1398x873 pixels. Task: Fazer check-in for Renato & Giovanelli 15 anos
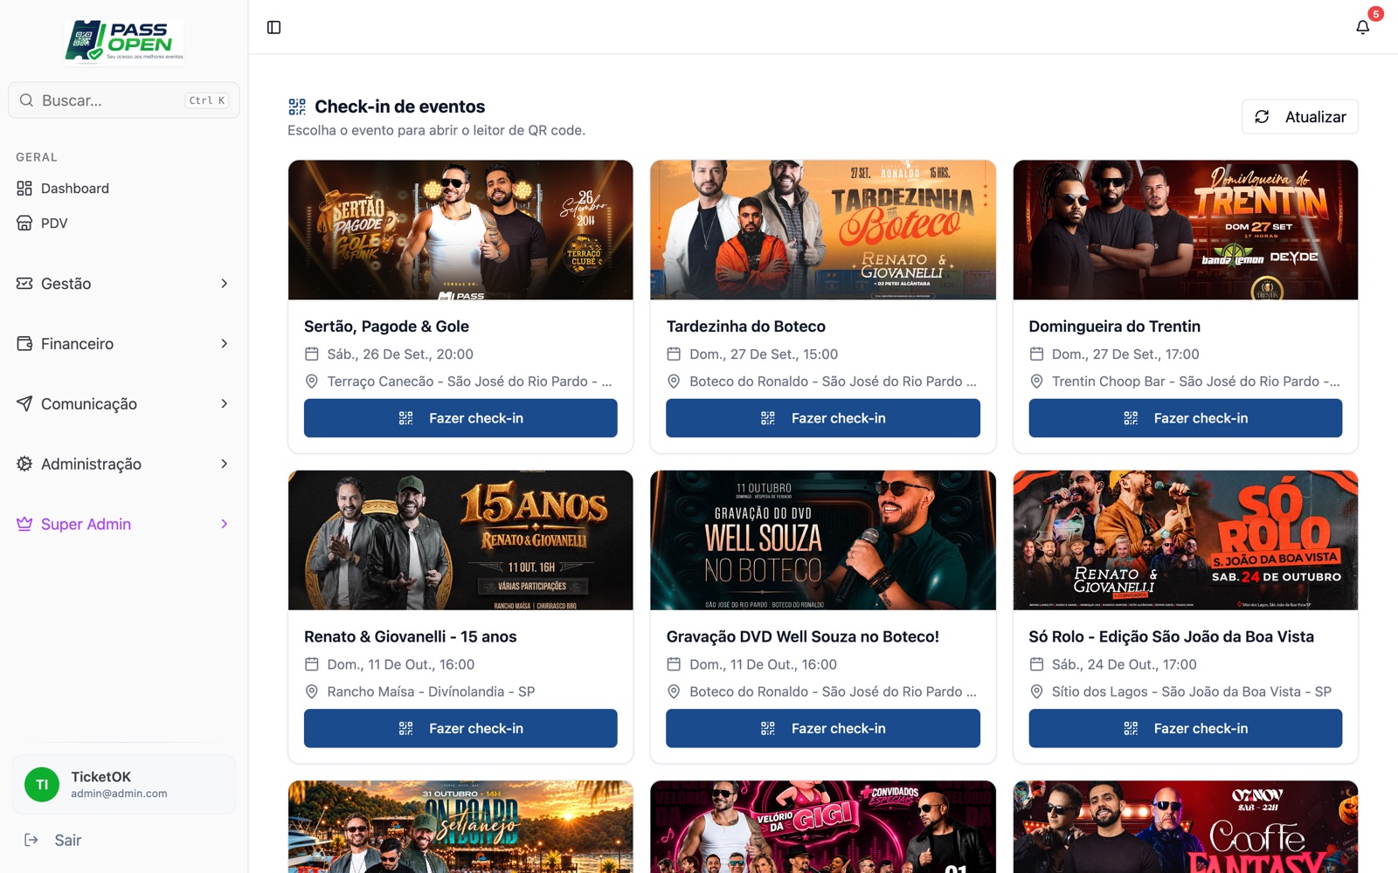pyautogui.click(x=460, y=728)
